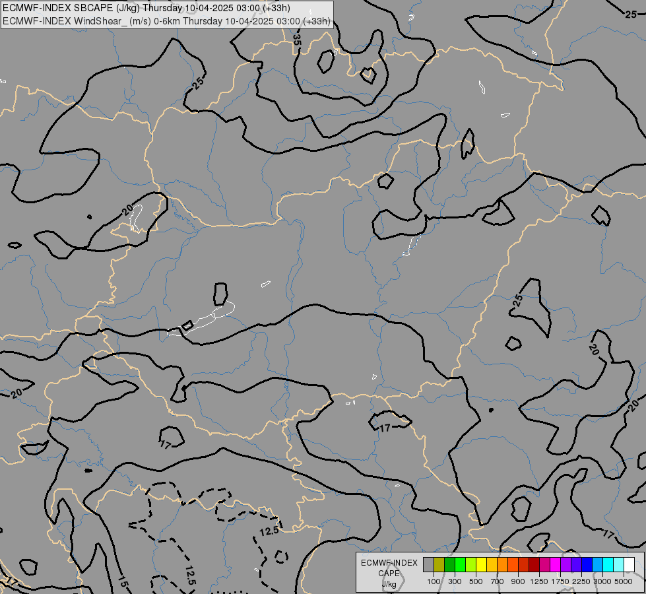Click the '900' legend scale value
The width and height of the screenshot is (646, 594).
pos(518,581)
